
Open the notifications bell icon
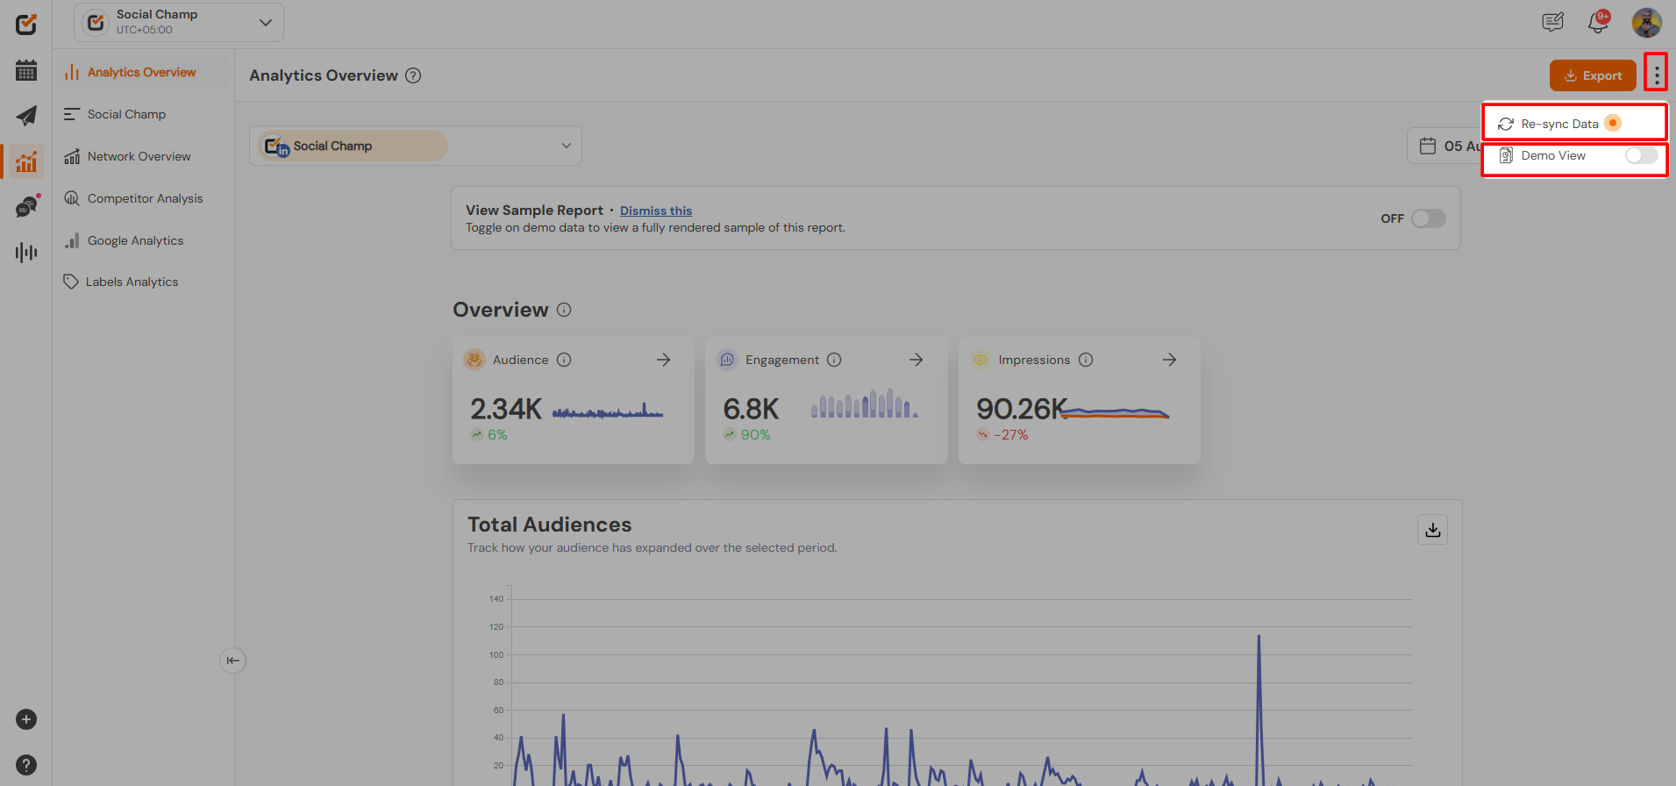(x=1598, y=22)
